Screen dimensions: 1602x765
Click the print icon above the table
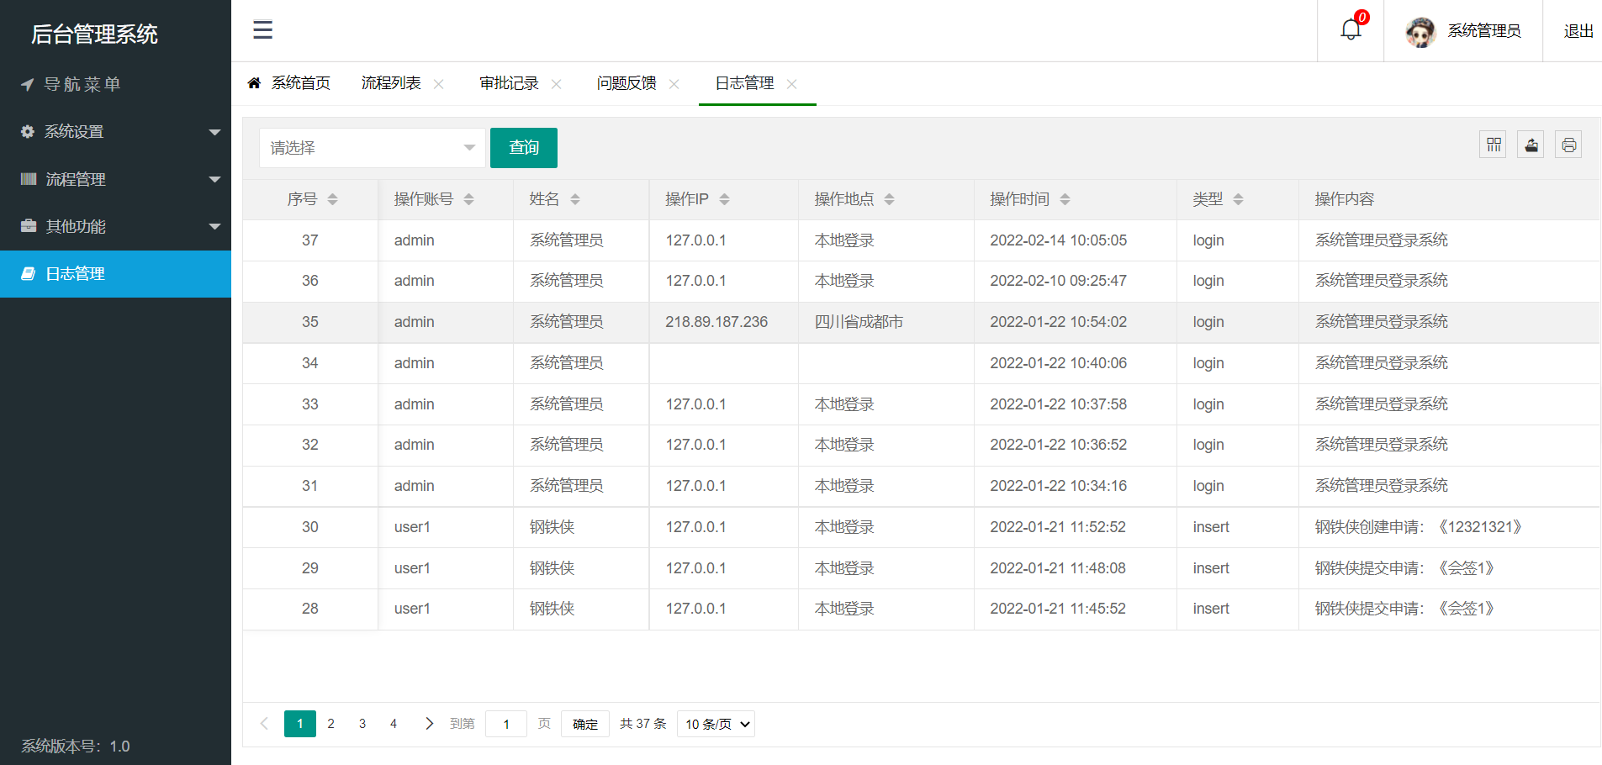tap(1568, 144)
